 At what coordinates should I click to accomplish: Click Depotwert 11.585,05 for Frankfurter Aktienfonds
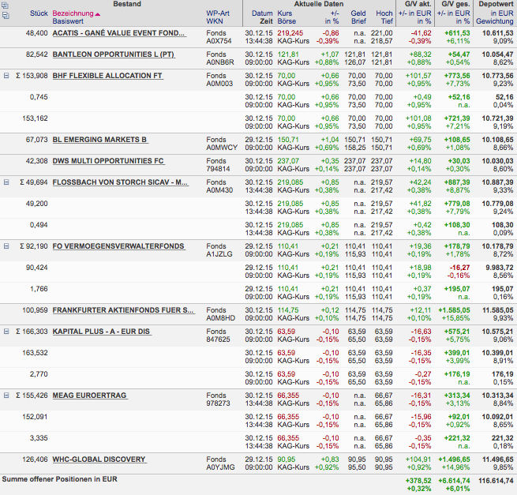[497, 310]
